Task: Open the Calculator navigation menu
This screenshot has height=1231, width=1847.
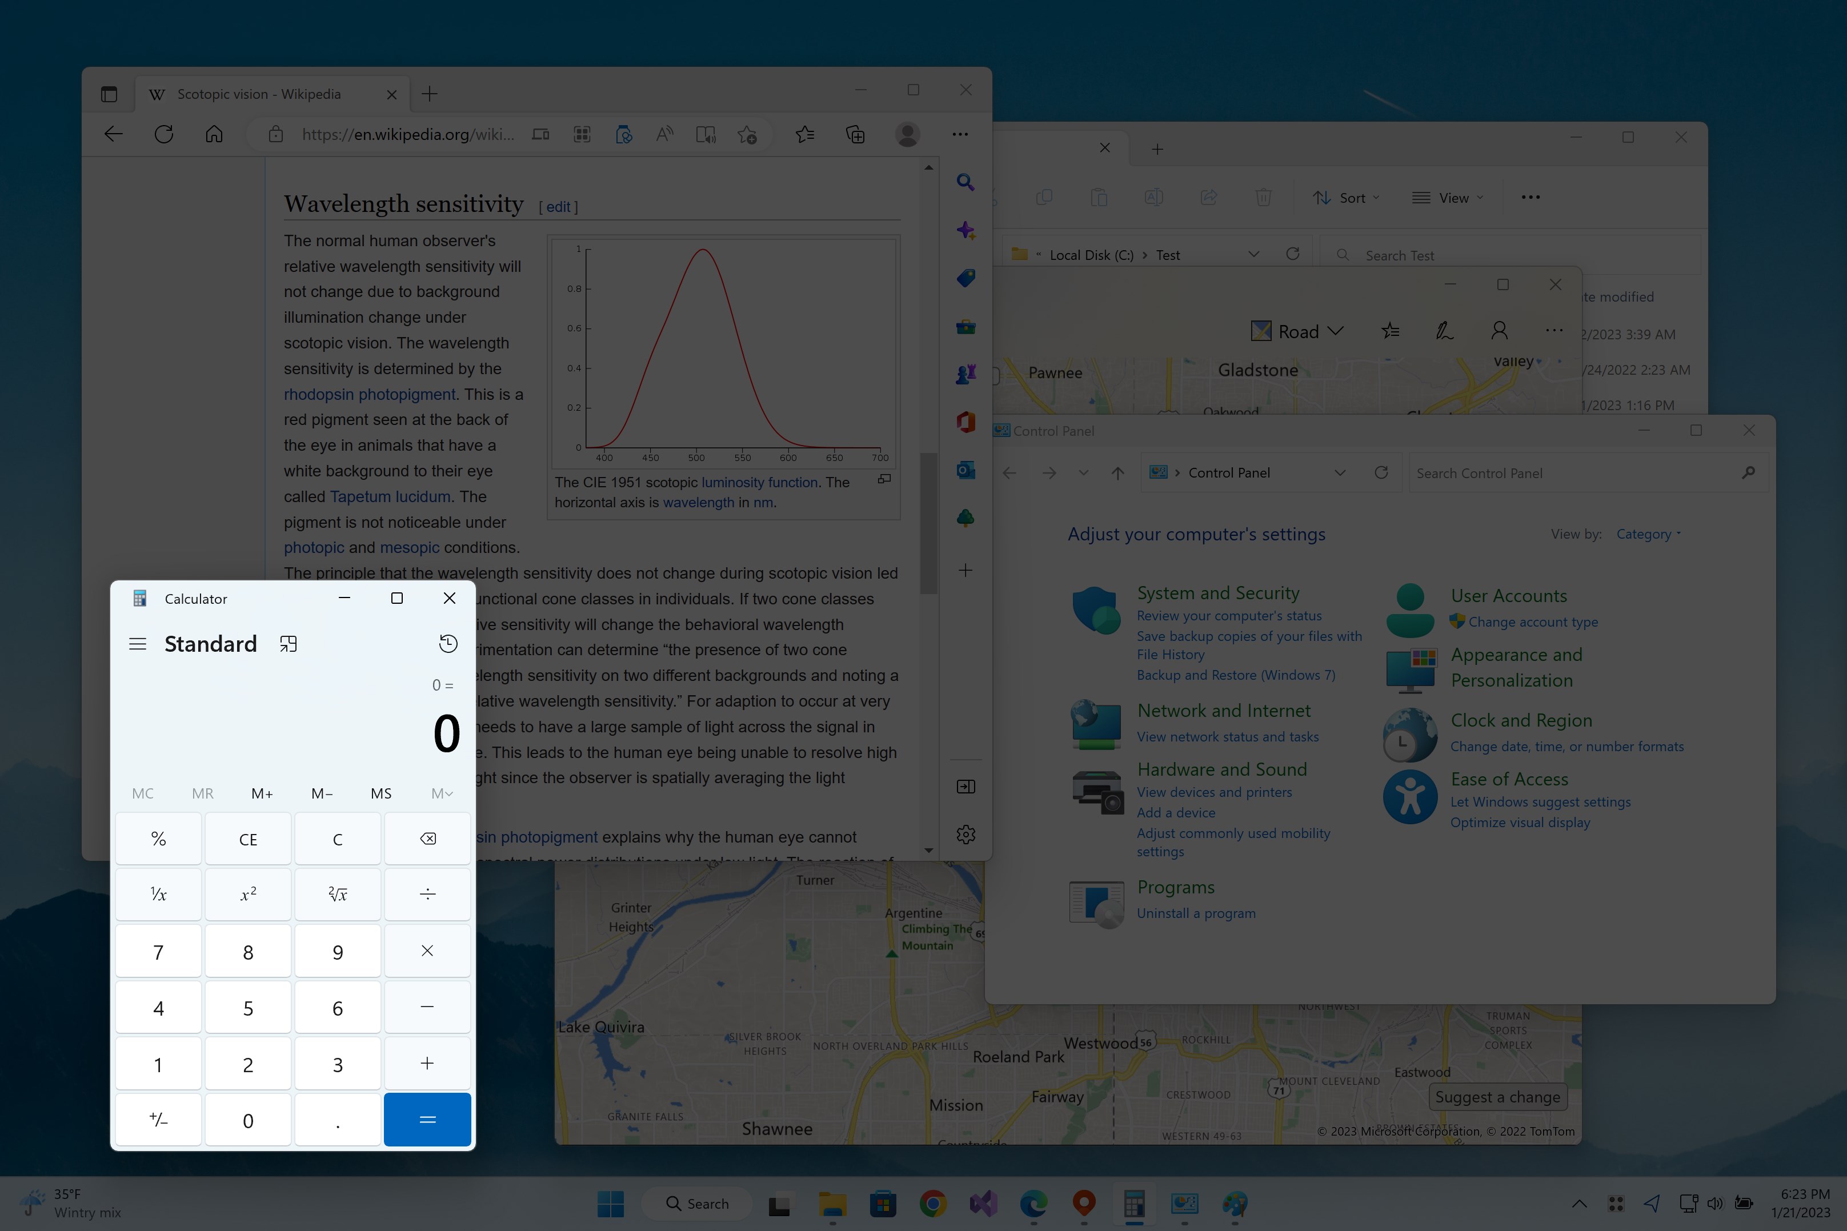Action: click(137, 644)
